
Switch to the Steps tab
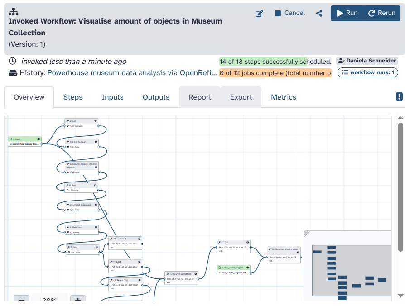pyautogui.click(x=73, y=97)
